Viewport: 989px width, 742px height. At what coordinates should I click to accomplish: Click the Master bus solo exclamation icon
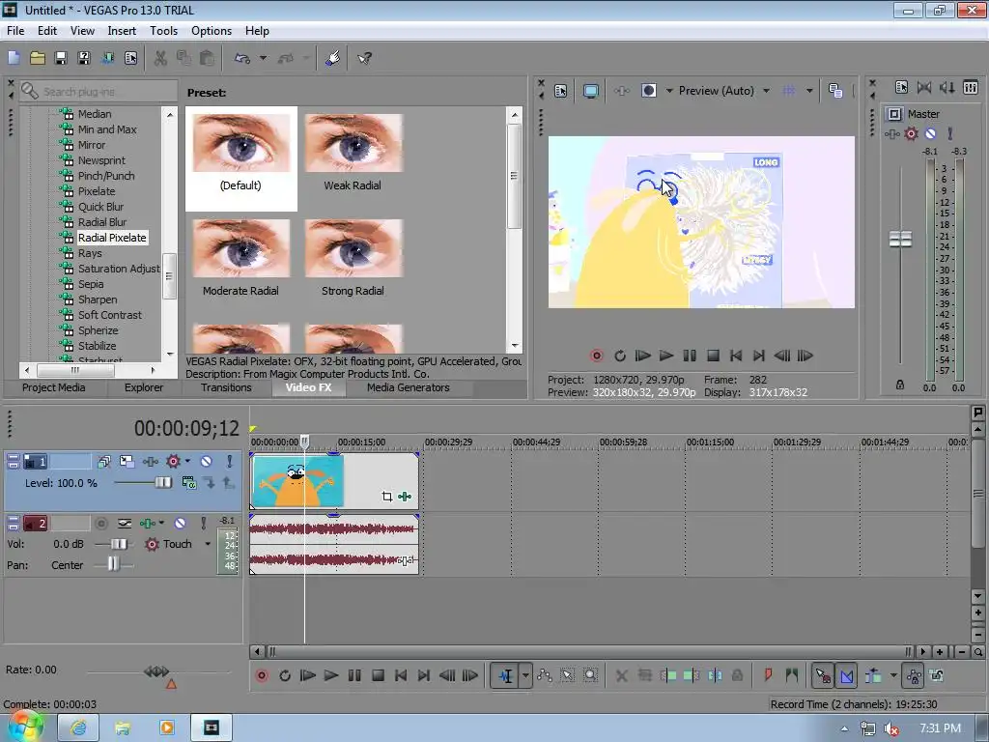[x=950, y=133]
